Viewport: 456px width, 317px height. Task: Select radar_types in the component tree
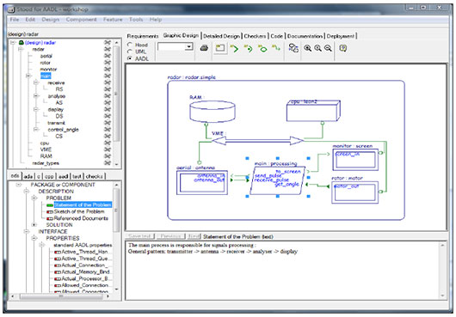(46, 163)
